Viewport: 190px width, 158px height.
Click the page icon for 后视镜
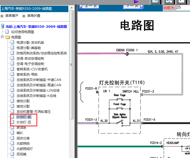pyautogui.click(x=12, y=154)
